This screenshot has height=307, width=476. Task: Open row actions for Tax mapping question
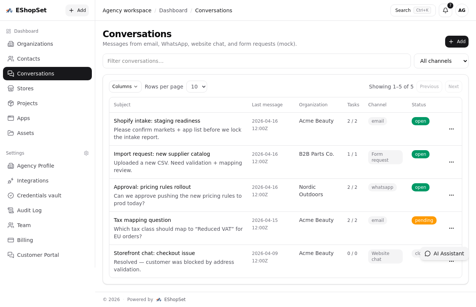pyautogui.click(x=451, y=228)
